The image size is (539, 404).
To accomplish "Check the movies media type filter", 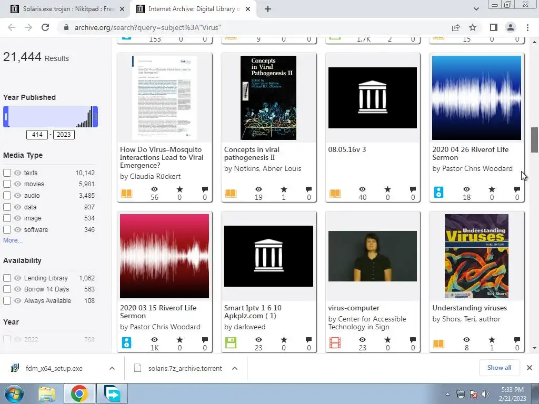I will point(7,184).
